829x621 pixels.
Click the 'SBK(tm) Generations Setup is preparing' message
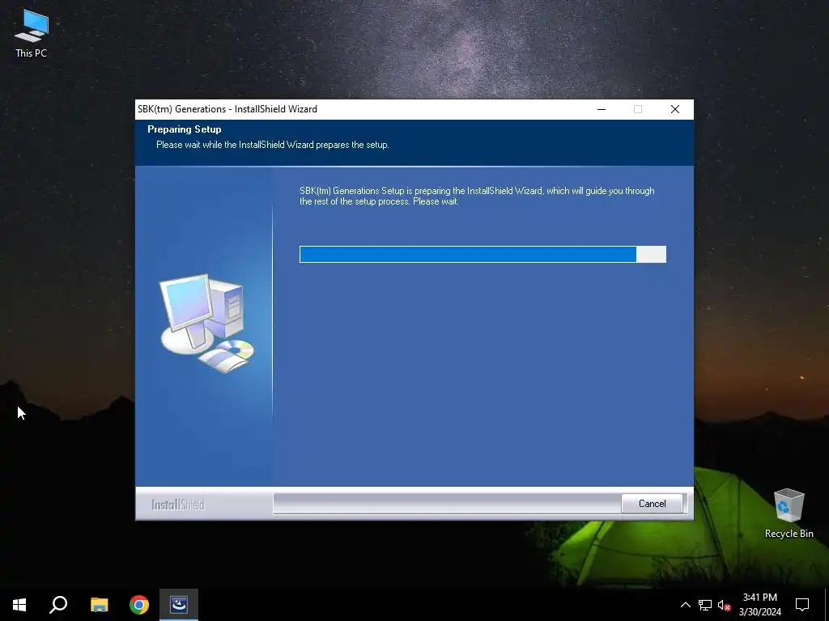click(x=477, y=196)
